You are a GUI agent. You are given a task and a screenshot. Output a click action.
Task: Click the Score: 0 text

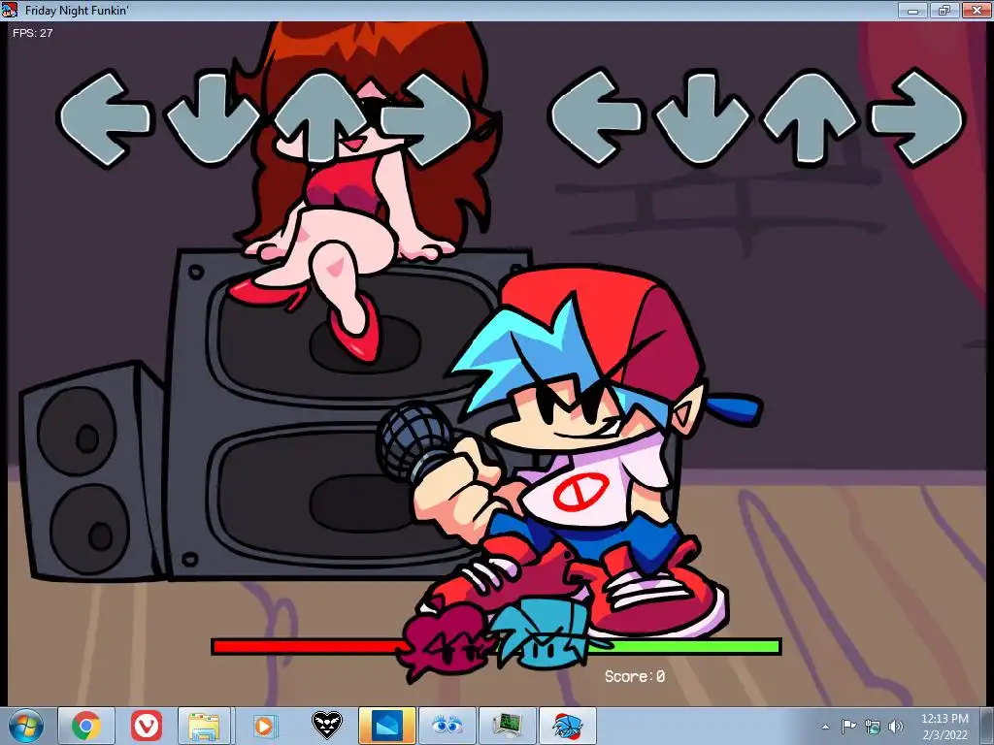[x=635, y=676]
